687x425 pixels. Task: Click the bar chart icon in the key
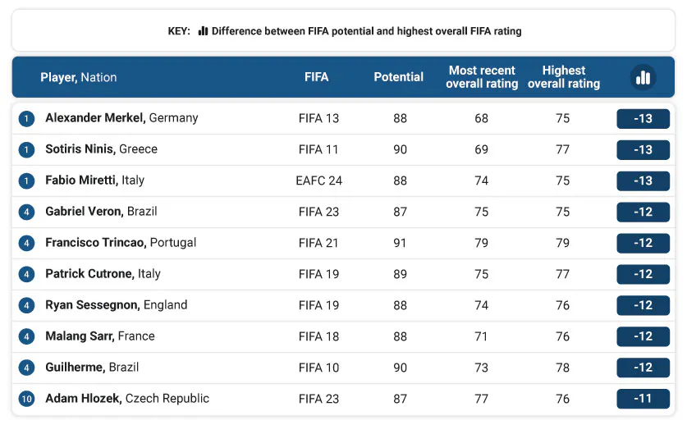203,31
